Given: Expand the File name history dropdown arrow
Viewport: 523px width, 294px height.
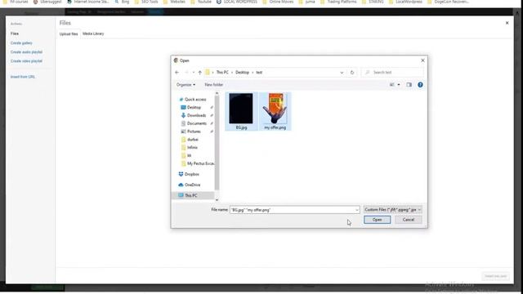Looking at the screenshot, I should (357, 210).
